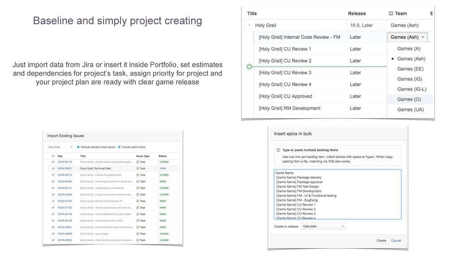The height and width of the screenshot is (257, 459).
Task: Click the 16.9, Later release cell
Action: coord(366,26)
